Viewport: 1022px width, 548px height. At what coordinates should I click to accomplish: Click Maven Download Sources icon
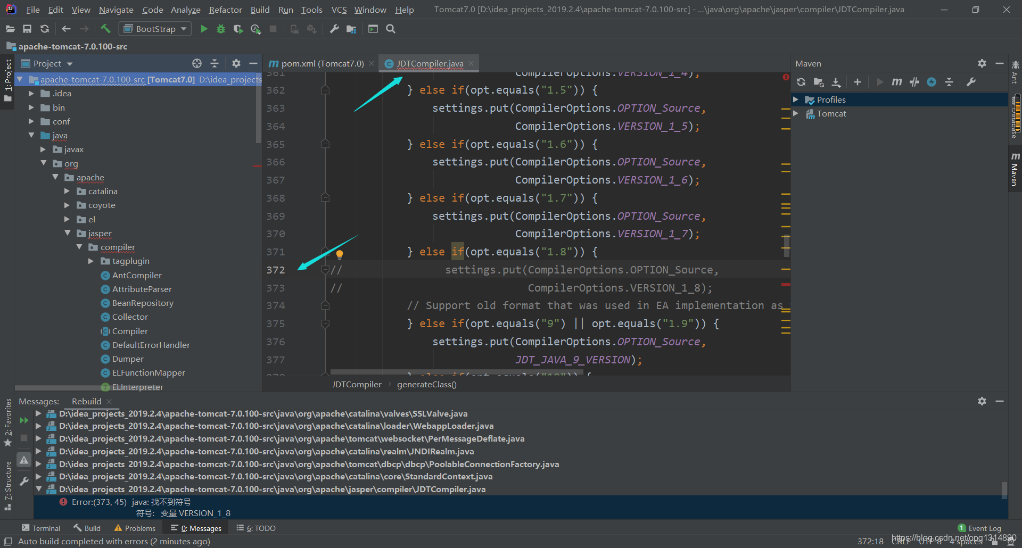click(x=836, y=82)
